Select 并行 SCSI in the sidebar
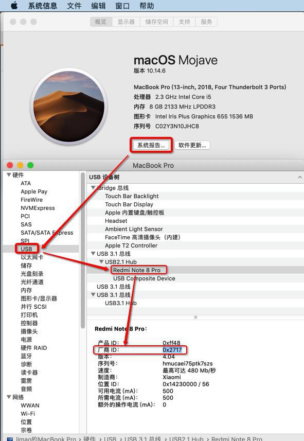The width and height of the screenshot is (304, 441). coord(33,307)
